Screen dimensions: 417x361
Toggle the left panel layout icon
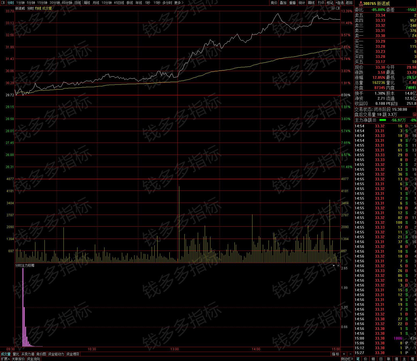[3, 3]
